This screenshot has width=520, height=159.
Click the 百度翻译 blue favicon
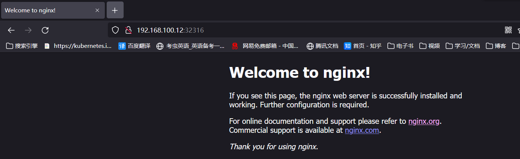[122, 46]
